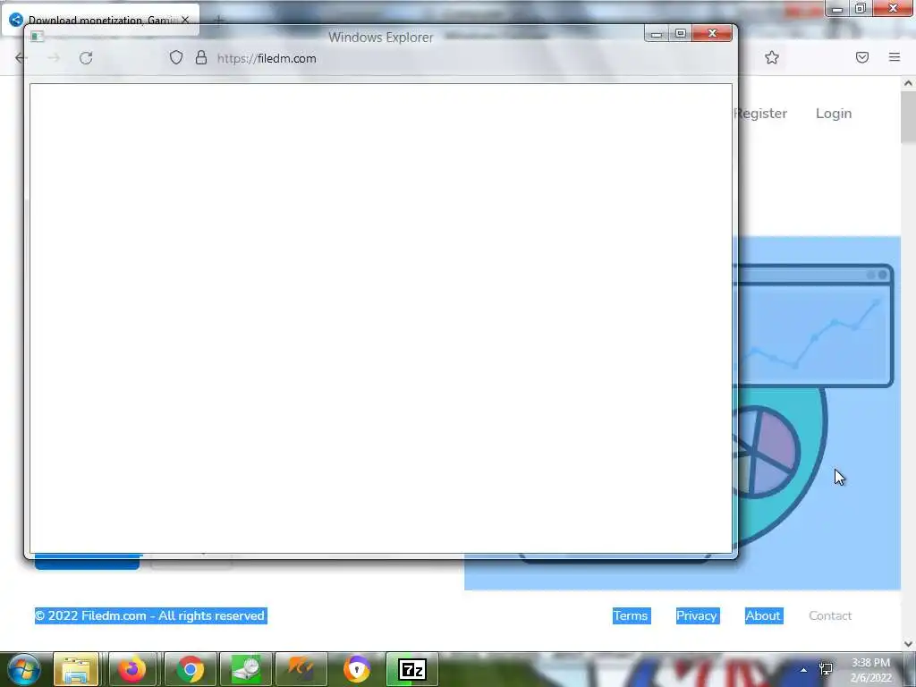Open the Pocket save icon

pyautogui.click(x=862, y=57)
